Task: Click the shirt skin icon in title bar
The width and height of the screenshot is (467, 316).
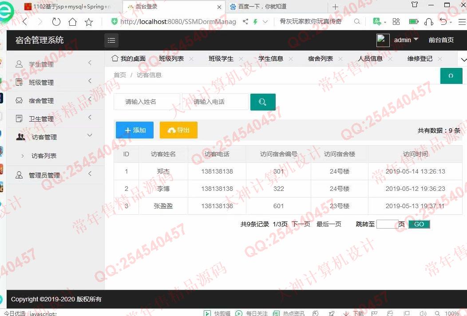Action: click(414, 5)
